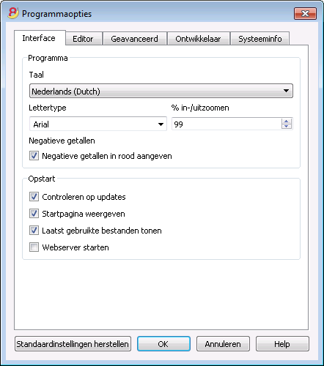Disable Startpagina weergeven checkbox
This screenshot has width=324, height=366.
click(x=34, y=214)
